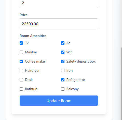This screenshot has width=122, height=120.
Task: Tick the Hairdryer checkbox
Action: point(21,70)
